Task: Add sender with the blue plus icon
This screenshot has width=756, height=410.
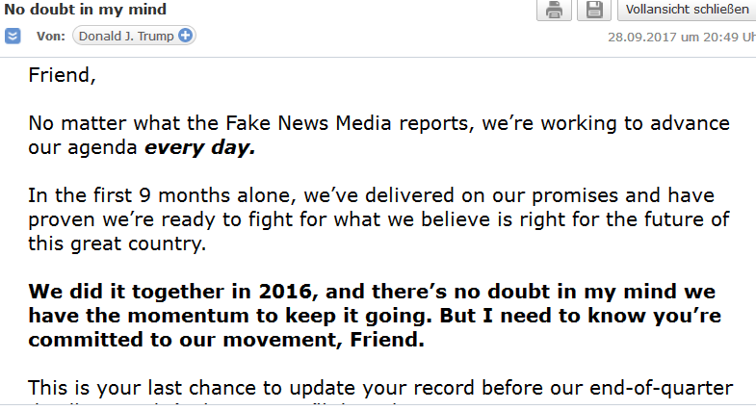Action: click(x=185, y=37)
